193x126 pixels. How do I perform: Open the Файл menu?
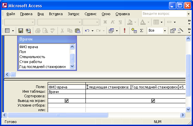coord(11,14)
